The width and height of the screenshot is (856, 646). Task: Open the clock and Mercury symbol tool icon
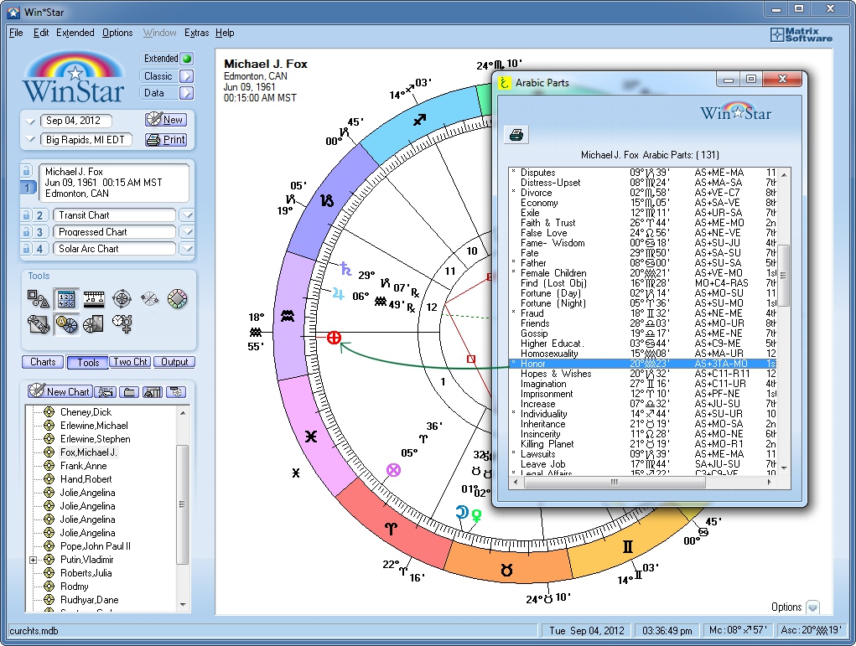122,323
